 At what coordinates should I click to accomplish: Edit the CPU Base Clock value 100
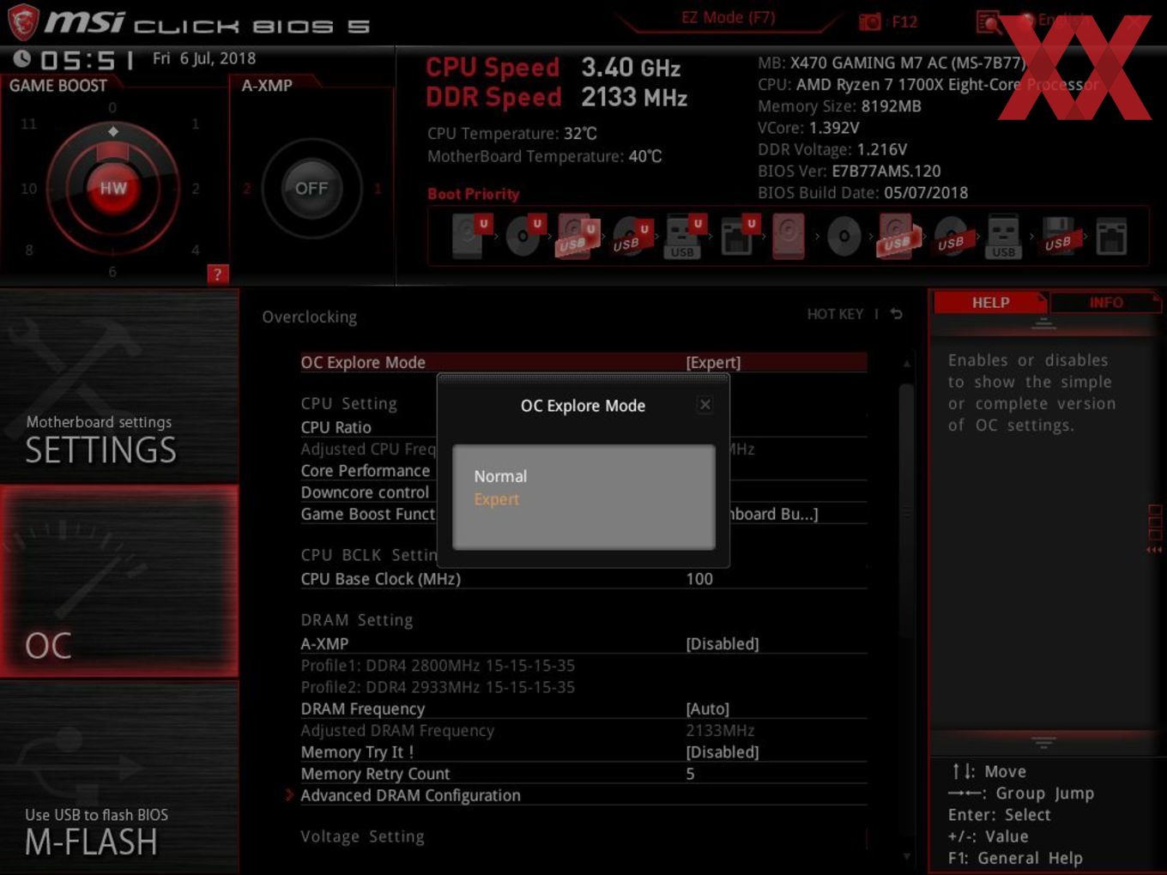click(x=699, y=579)
